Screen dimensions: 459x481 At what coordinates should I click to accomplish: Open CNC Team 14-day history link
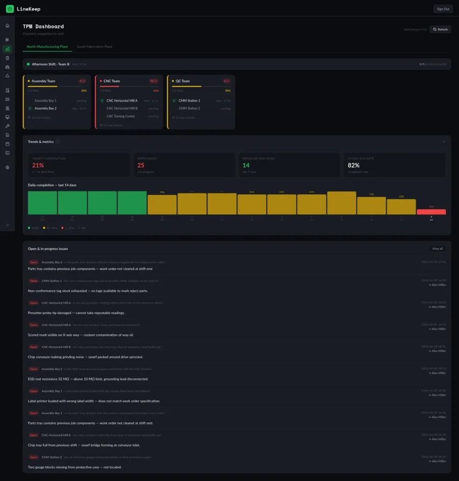coord(111,125)
